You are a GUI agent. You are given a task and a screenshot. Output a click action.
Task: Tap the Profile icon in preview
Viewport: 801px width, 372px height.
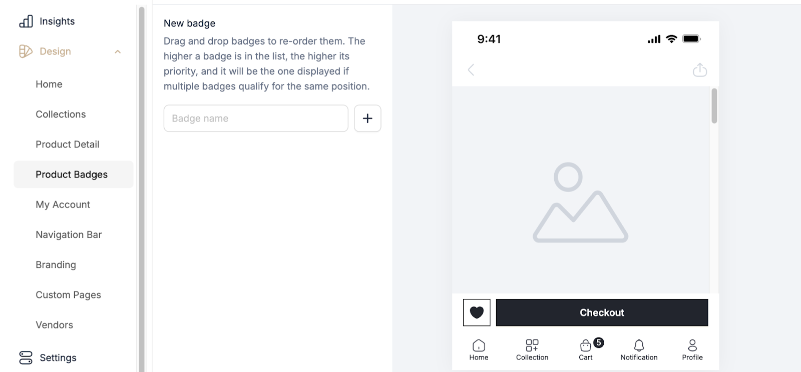(692, 345)
